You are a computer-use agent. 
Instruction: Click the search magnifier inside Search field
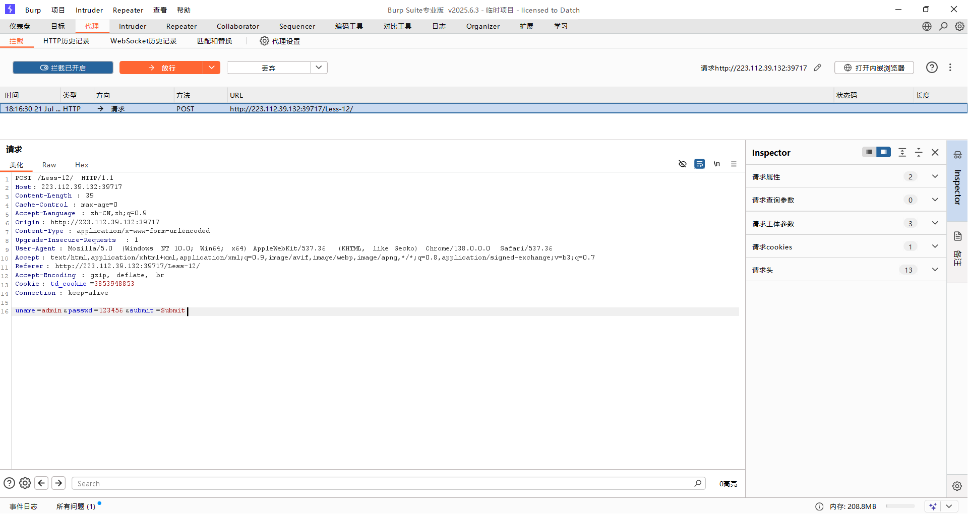tap(698, 483)
